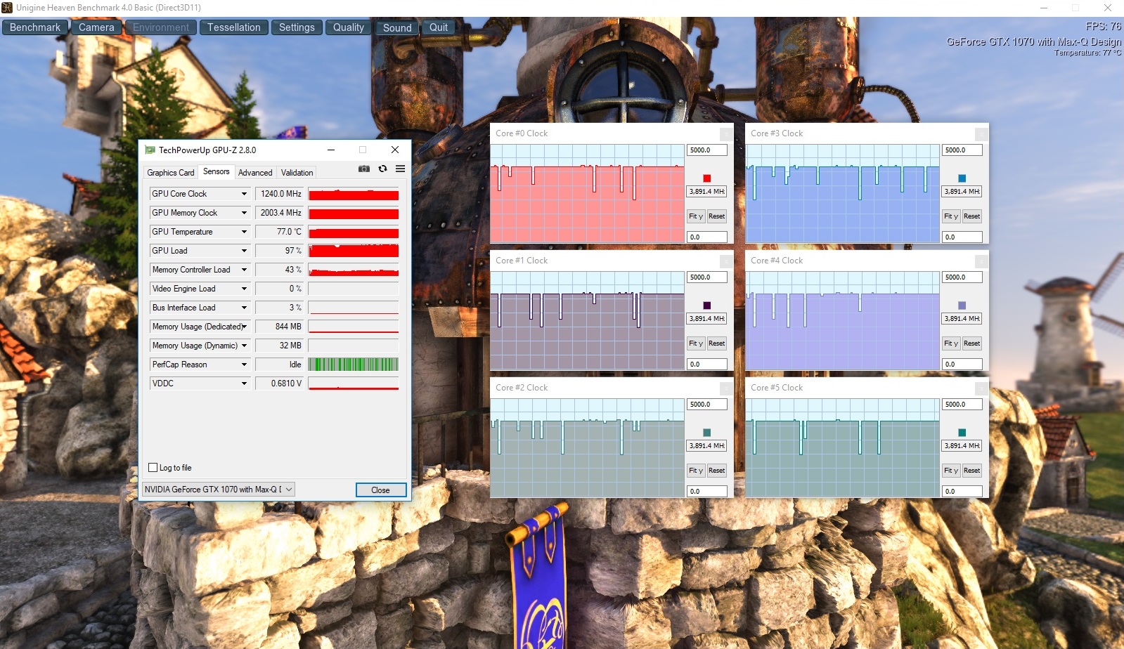Screen dimensions: 1124x649
Task: Click the 844 MB dedicated memory value
Action: (280, 327)
